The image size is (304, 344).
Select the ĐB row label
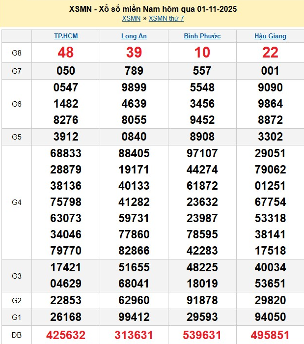coord(17,335)
